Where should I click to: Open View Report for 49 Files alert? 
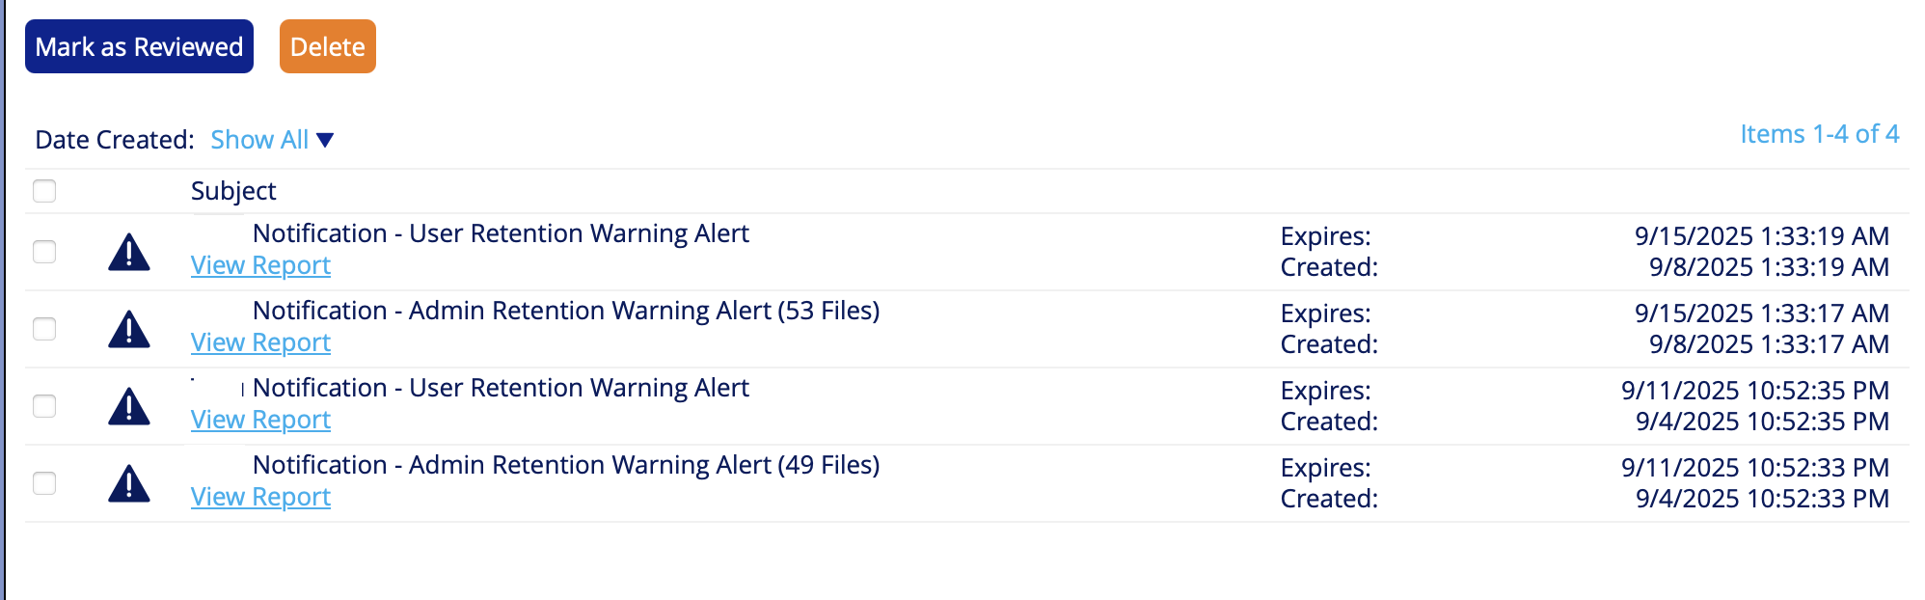(x=260, y=497)
